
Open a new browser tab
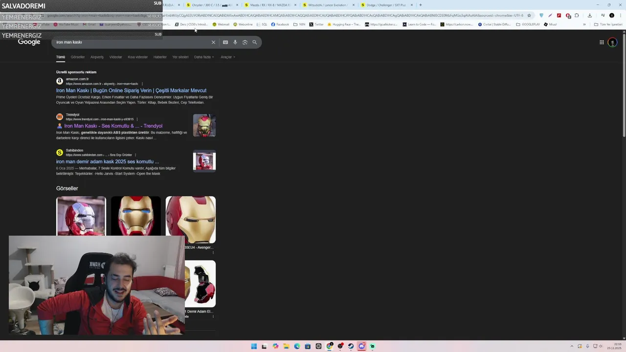tap(420, 5)
